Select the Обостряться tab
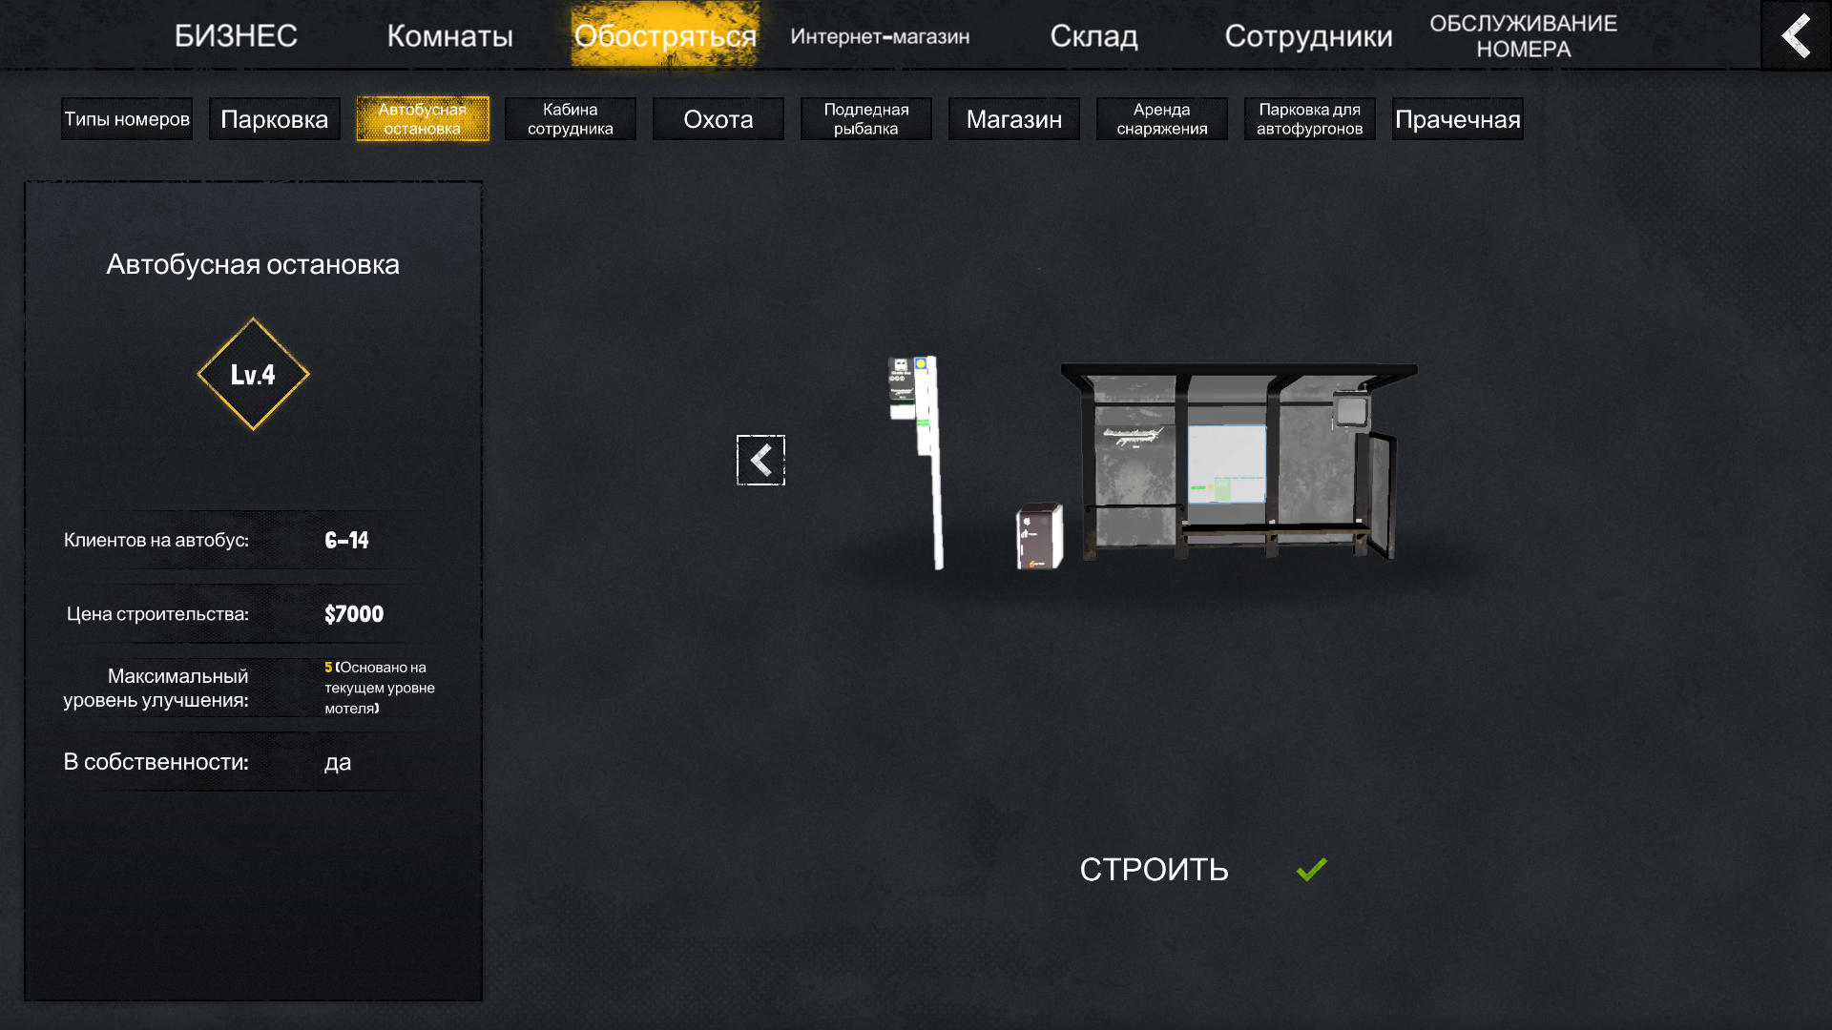This screenshot has width=1832, height=1030. coord(665,35)
